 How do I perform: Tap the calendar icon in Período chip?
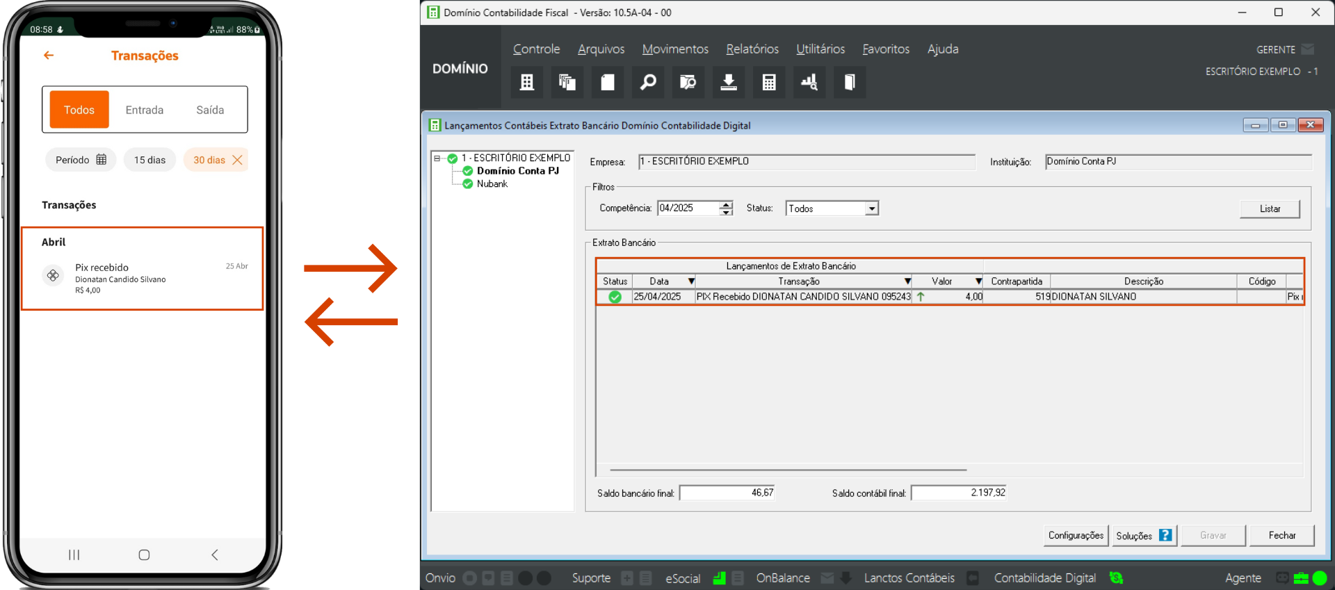(x=102, y=159)
